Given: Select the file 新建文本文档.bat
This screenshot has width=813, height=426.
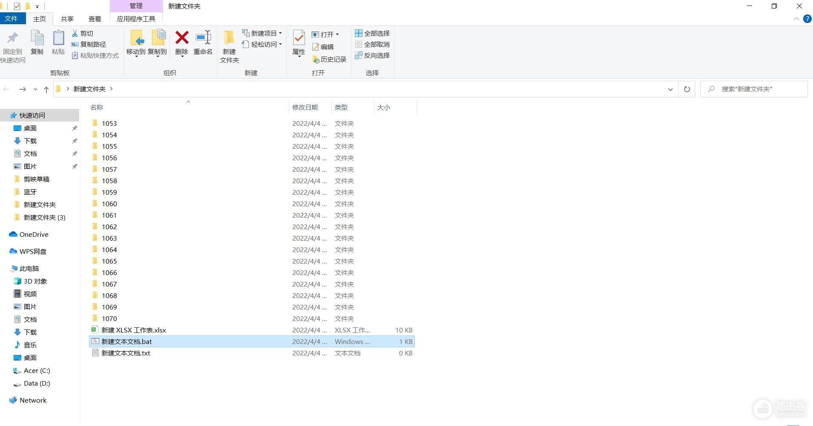Looking at the screenshot, I should (x=252, y=341).
